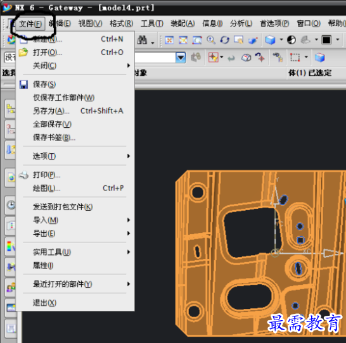The height and width of the screenshot is (343, 346).
Task: Click the rectangle selection tool icon
Action: pos(295,58)
